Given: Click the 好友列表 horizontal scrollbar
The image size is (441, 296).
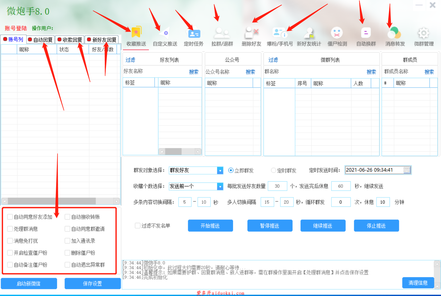Looking at the screenshot, I should click(180, 152).
